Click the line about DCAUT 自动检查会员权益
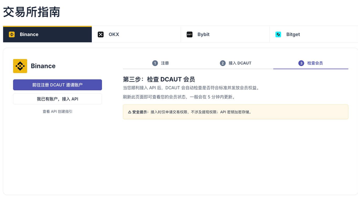 (192, 88)
